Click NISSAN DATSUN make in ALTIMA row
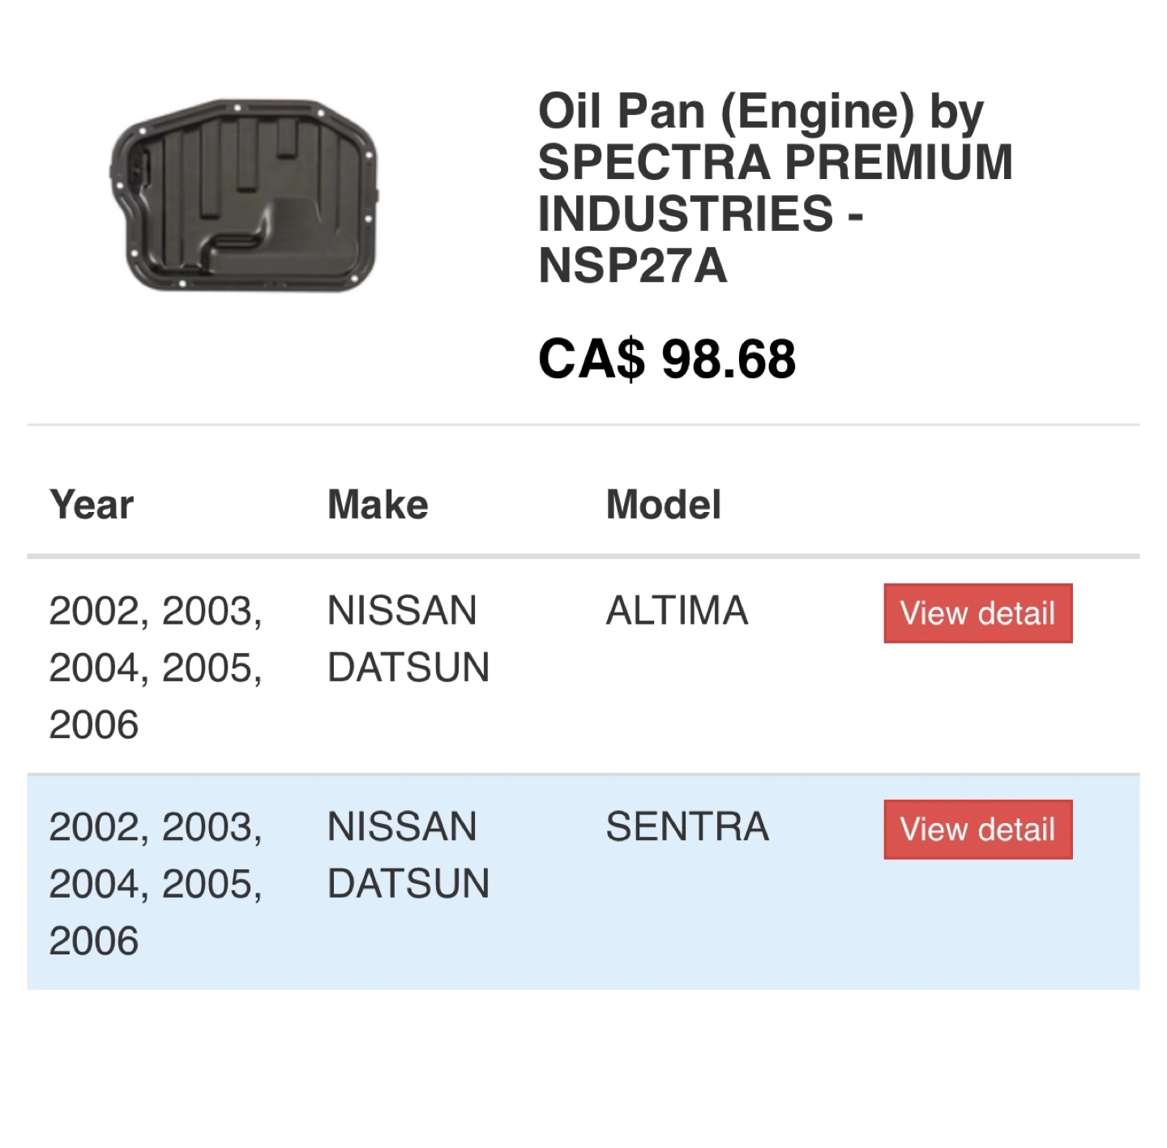 pos(408,639)
